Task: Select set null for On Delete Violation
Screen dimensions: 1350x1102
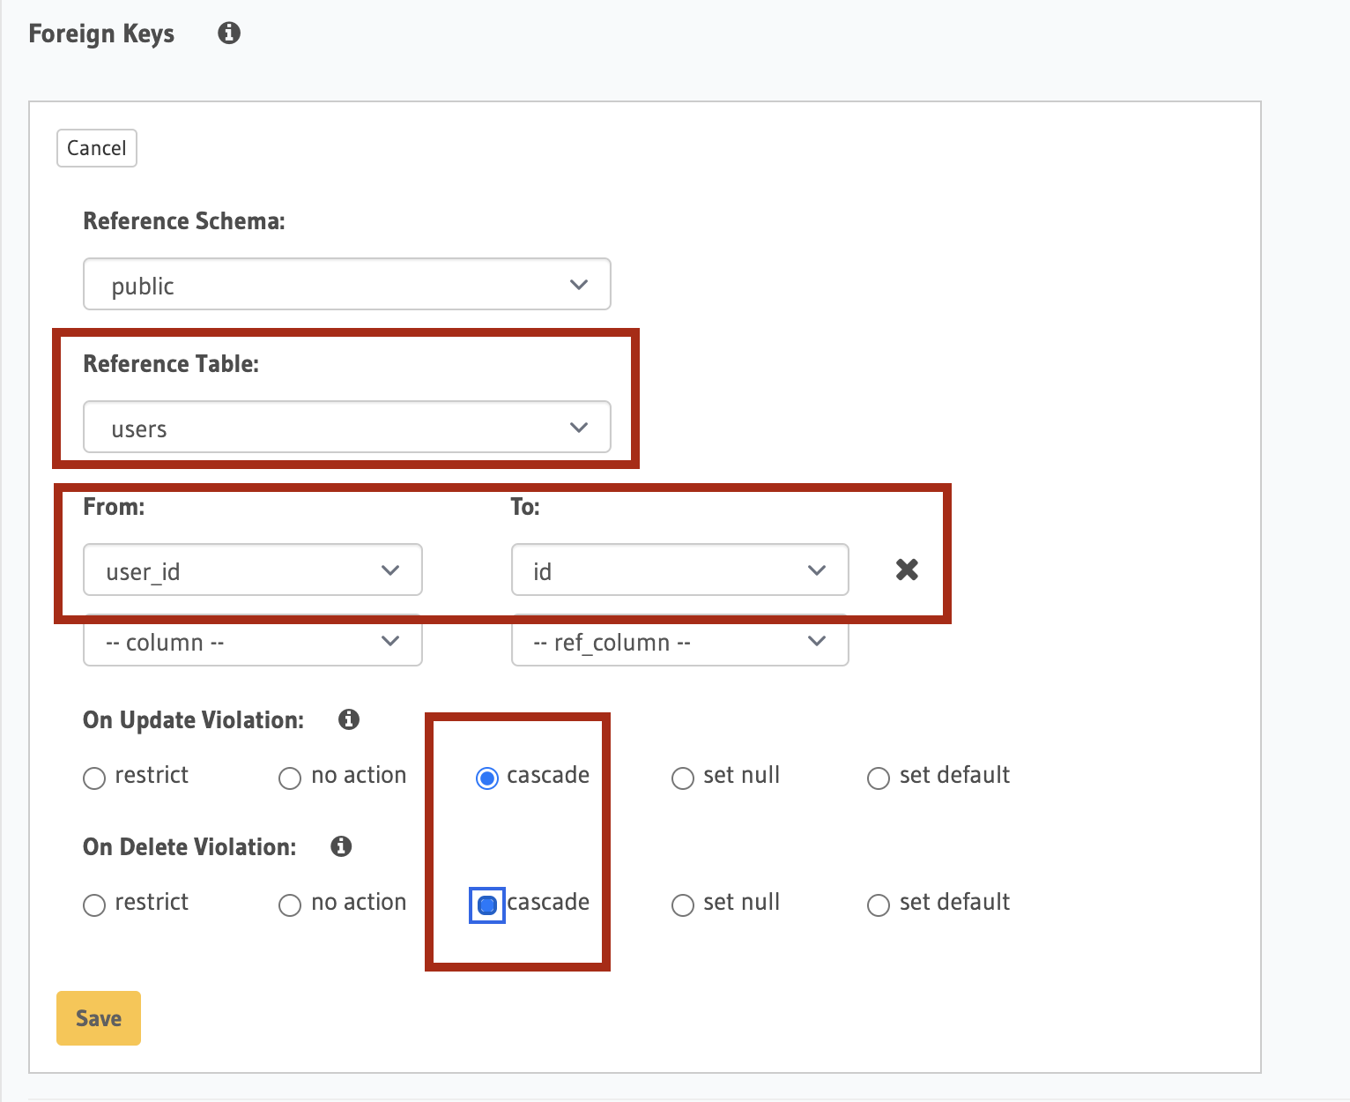Action: click(x=683, y=905)
